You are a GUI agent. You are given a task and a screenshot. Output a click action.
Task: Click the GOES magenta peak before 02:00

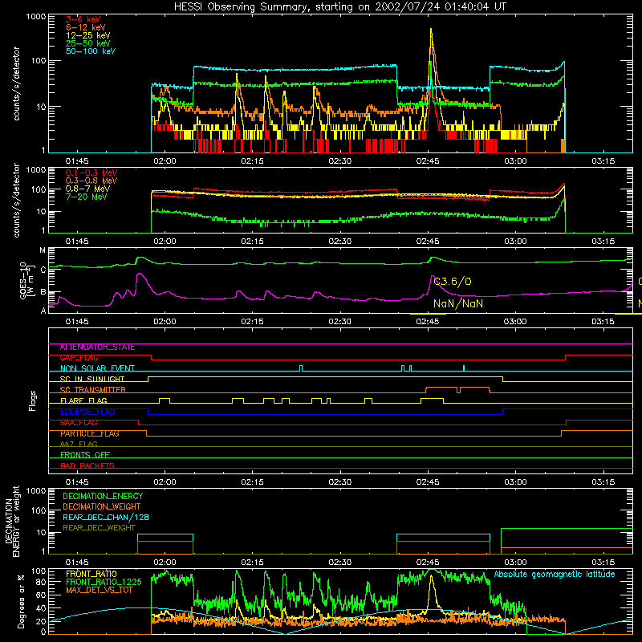tap(140, 274)
